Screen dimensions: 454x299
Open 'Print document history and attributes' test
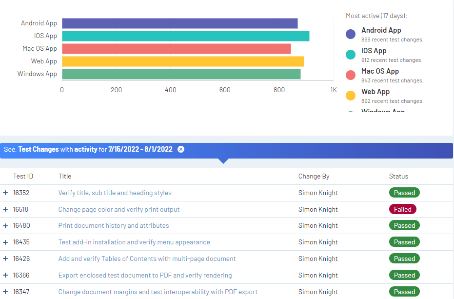113,226
